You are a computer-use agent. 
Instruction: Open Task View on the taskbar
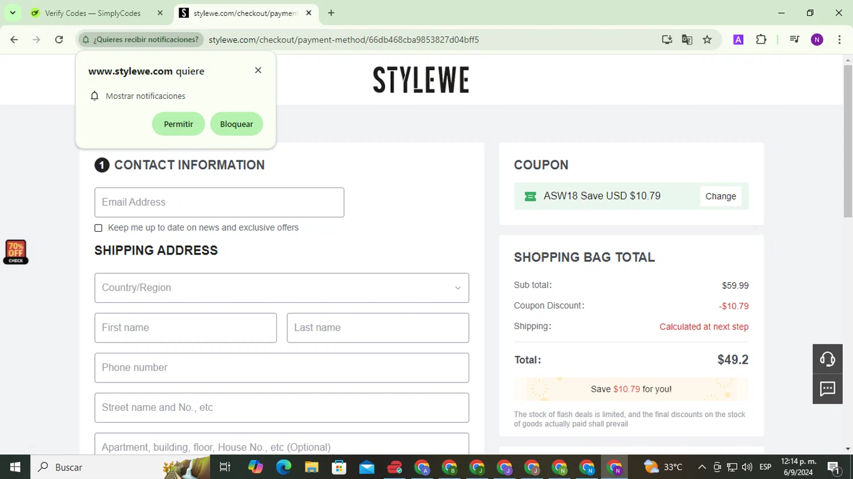(225, 467)
